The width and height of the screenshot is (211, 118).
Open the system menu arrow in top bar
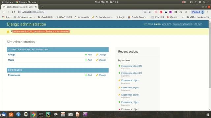click(x=208, y=2)
